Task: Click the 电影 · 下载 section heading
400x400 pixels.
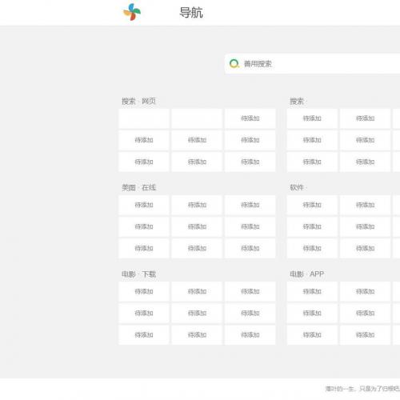Action: (138, 274)
